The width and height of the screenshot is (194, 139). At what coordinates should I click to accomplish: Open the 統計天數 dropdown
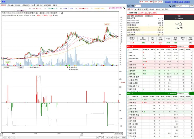[138, 6]
